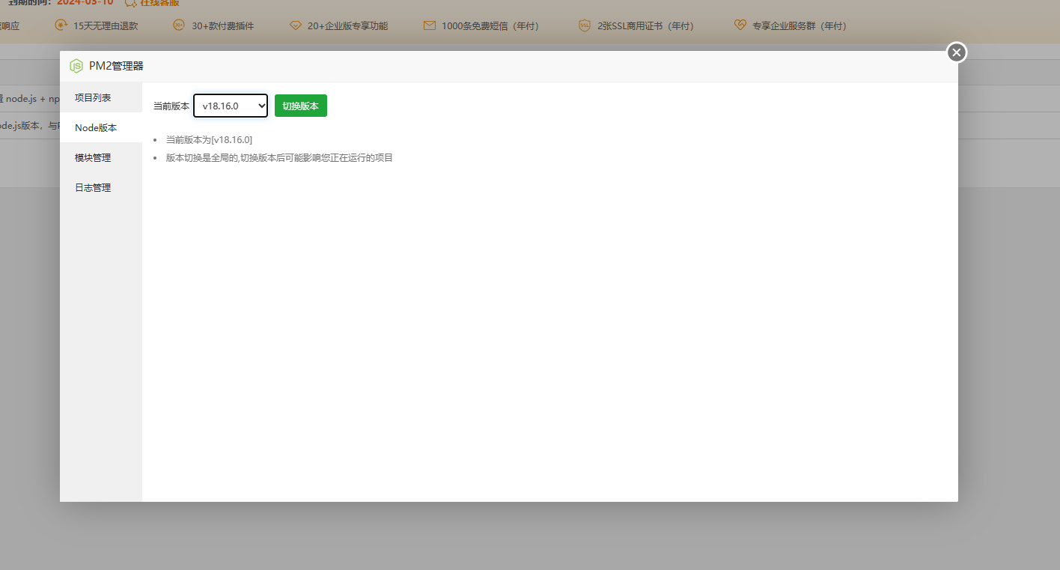Click the 30+款付费插件 icon
The height and width of the screenshot is (570, 1060).
click(179, 25)
